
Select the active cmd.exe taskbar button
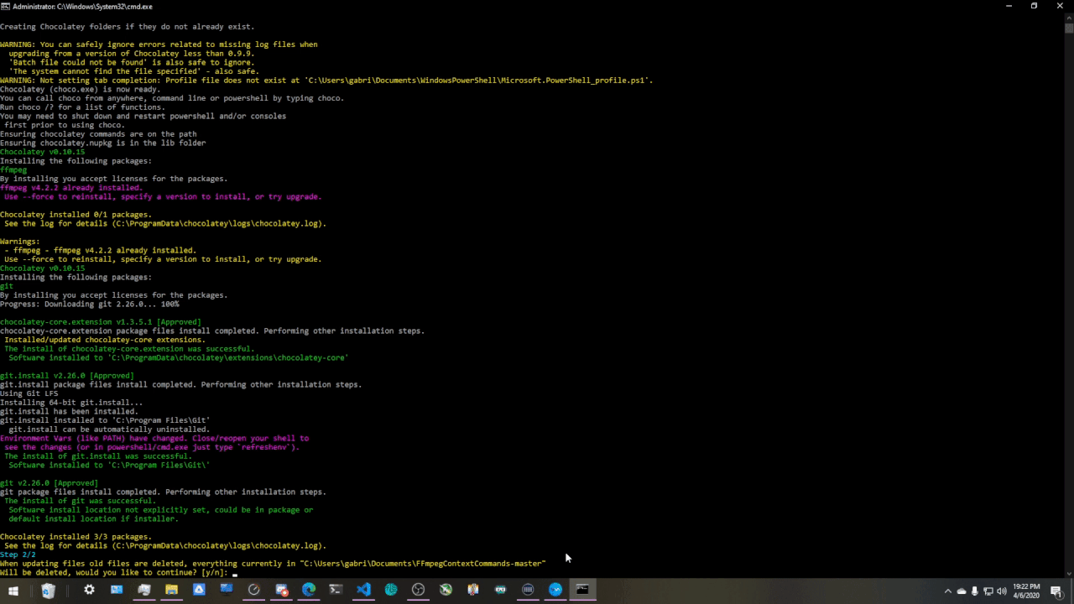click(582, 590)
